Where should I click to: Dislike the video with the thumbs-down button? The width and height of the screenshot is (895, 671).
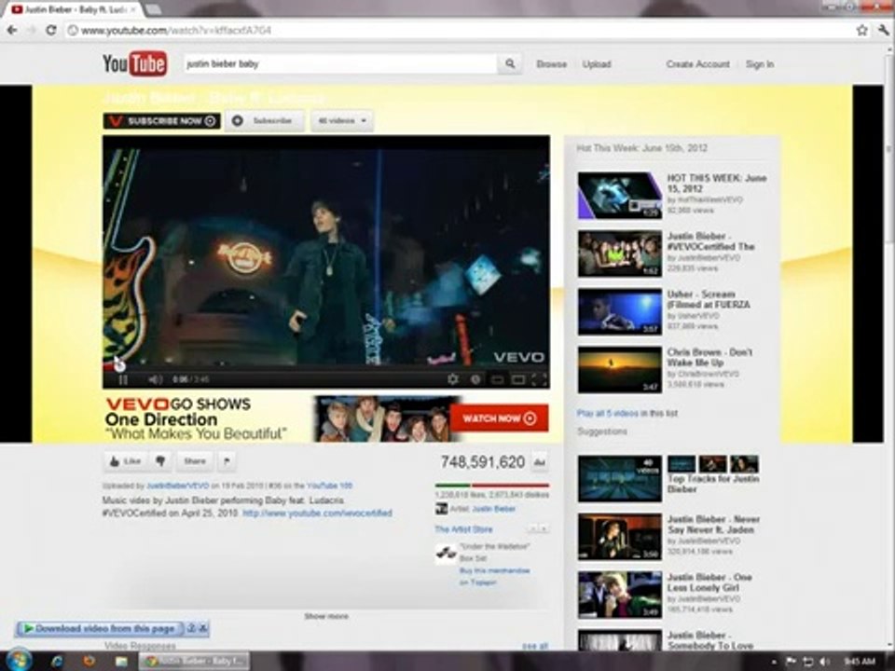pyautogui.click(x=161, y=461)
